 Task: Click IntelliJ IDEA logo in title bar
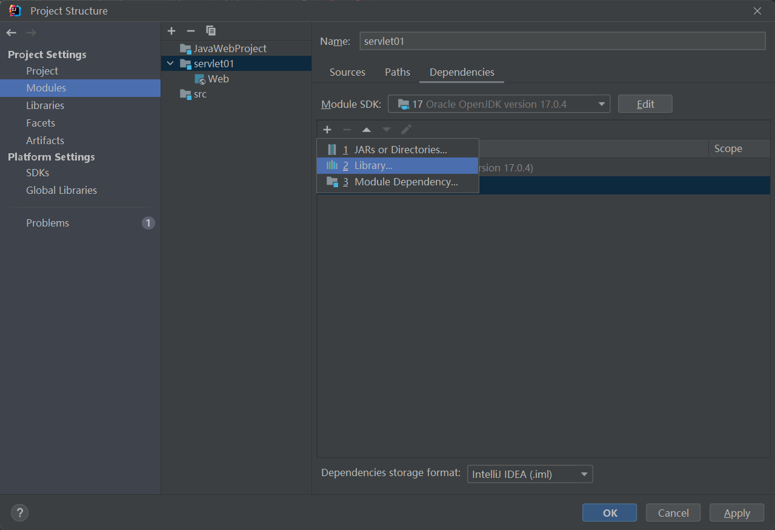[15, 11]
